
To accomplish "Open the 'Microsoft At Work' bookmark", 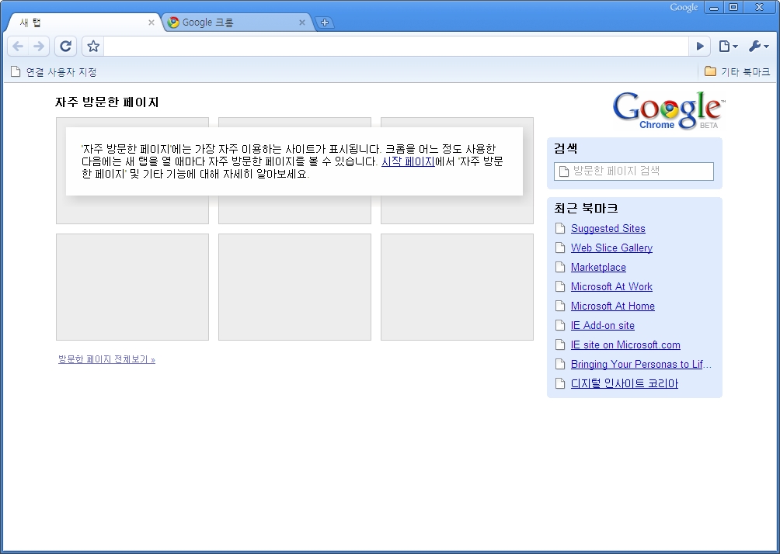I will coord(611,286).
